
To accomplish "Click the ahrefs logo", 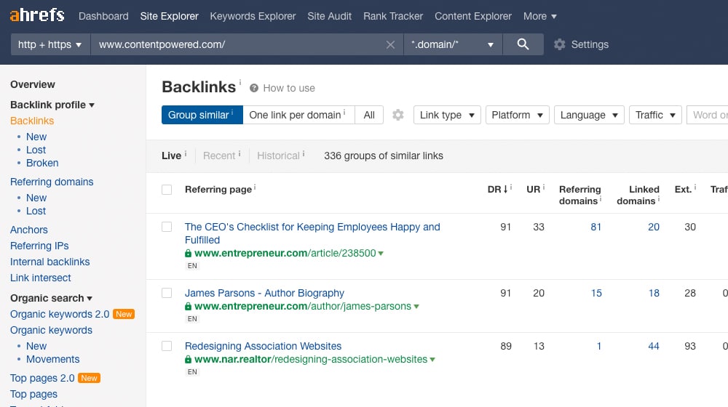I will click(37, 15).
